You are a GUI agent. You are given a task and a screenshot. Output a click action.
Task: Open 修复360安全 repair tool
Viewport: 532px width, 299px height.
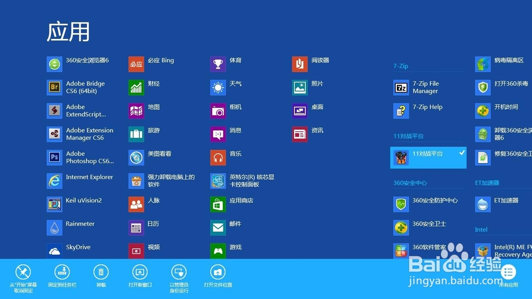(x=483, y=158)
